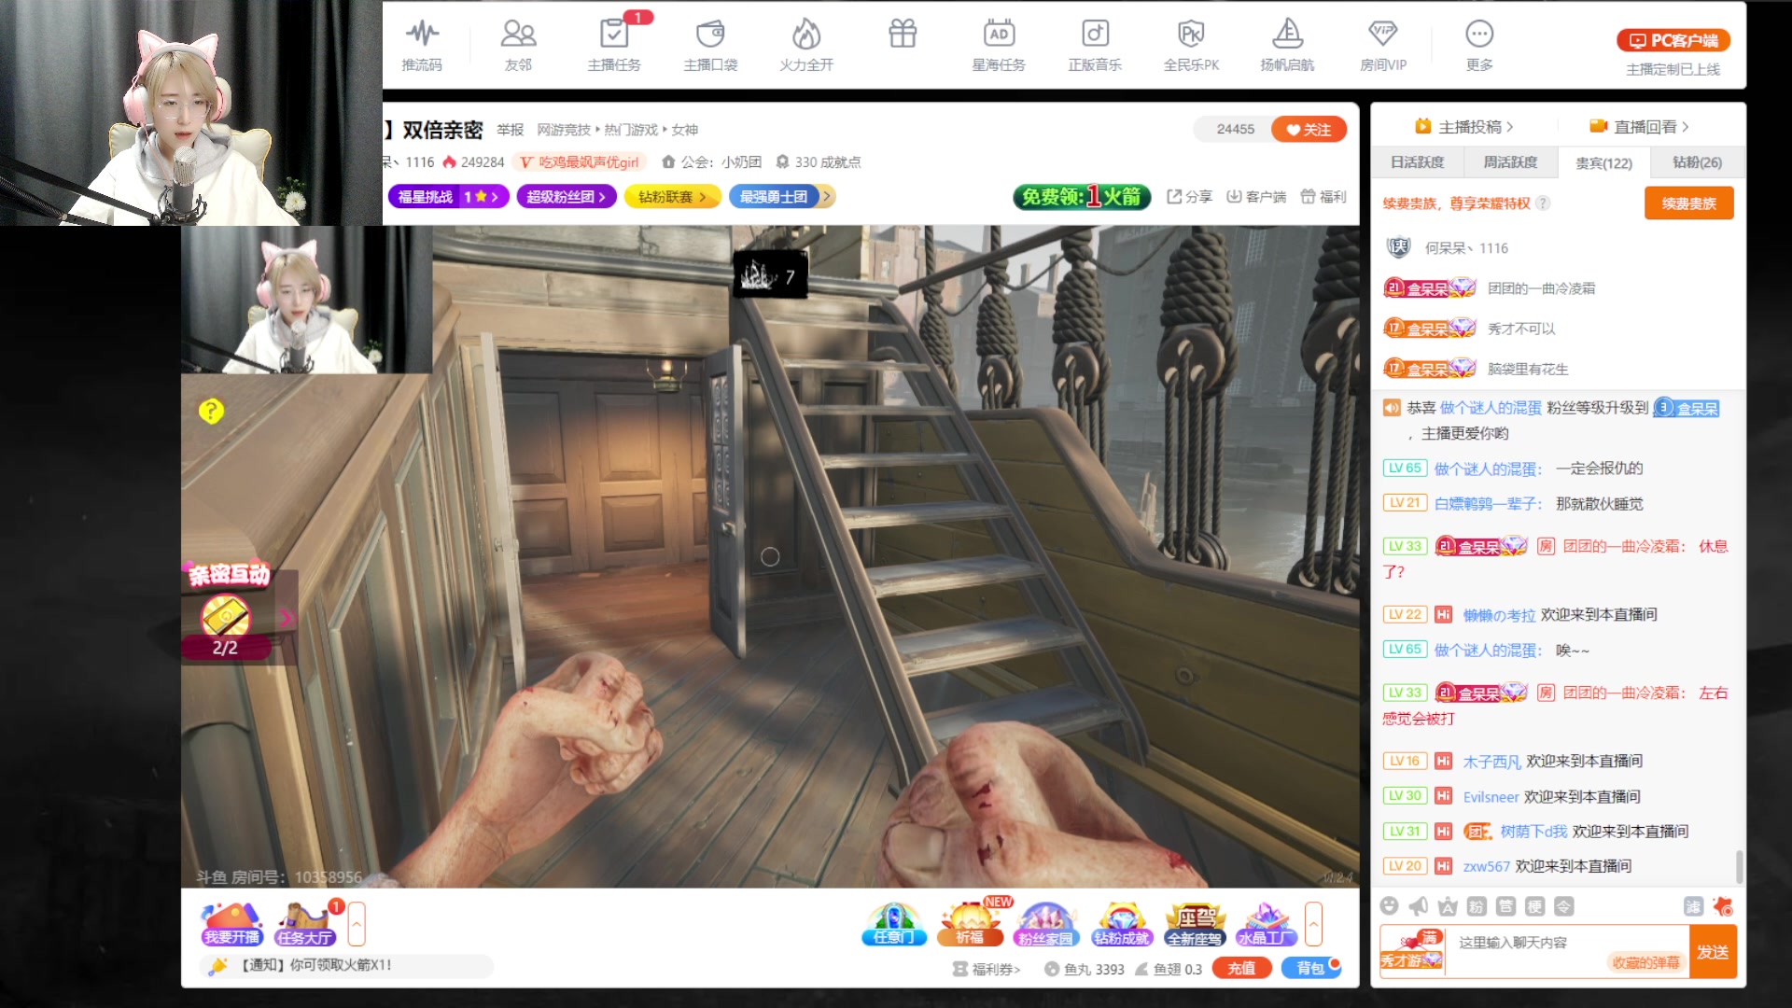The image size is (1792, 1008).
Task: Switch to the 贵宾(122) tab
Action: [1603, 162]
